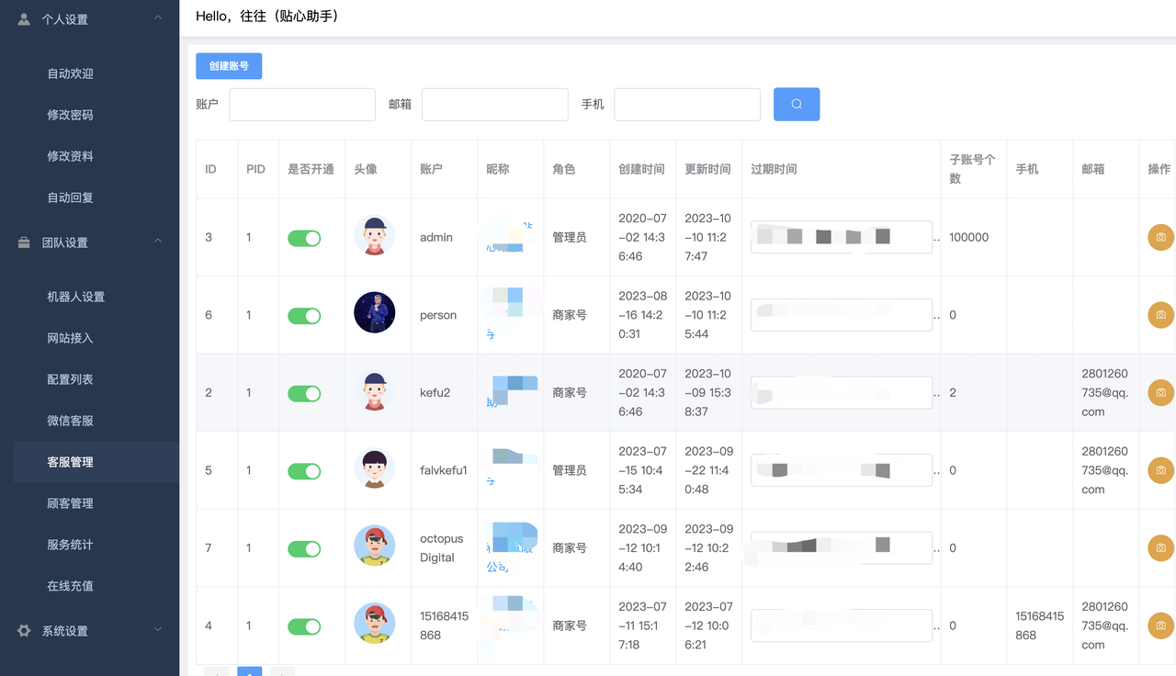Toggle the 是否开通 switch for kefu2
1176x676 pixels.
click(x=304, y=393)
